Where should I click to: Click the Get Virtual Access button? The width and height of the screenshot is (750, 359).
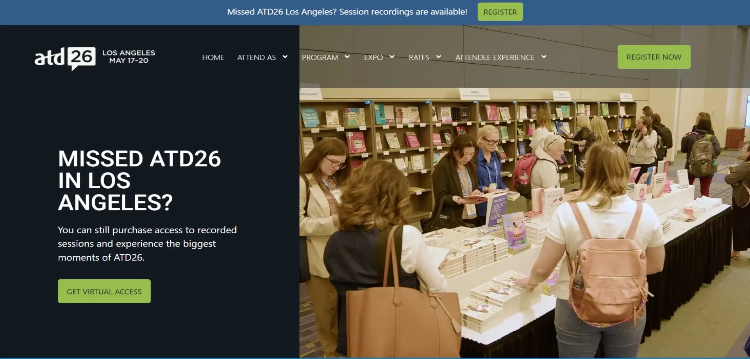(x=104, y=291)
